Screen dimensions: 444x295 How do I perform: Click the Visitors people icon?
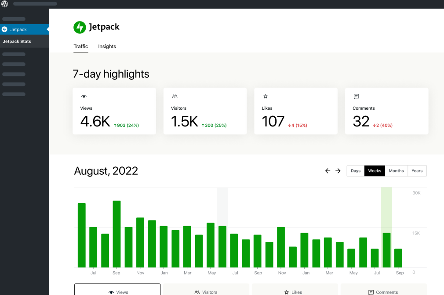(175, 97)
